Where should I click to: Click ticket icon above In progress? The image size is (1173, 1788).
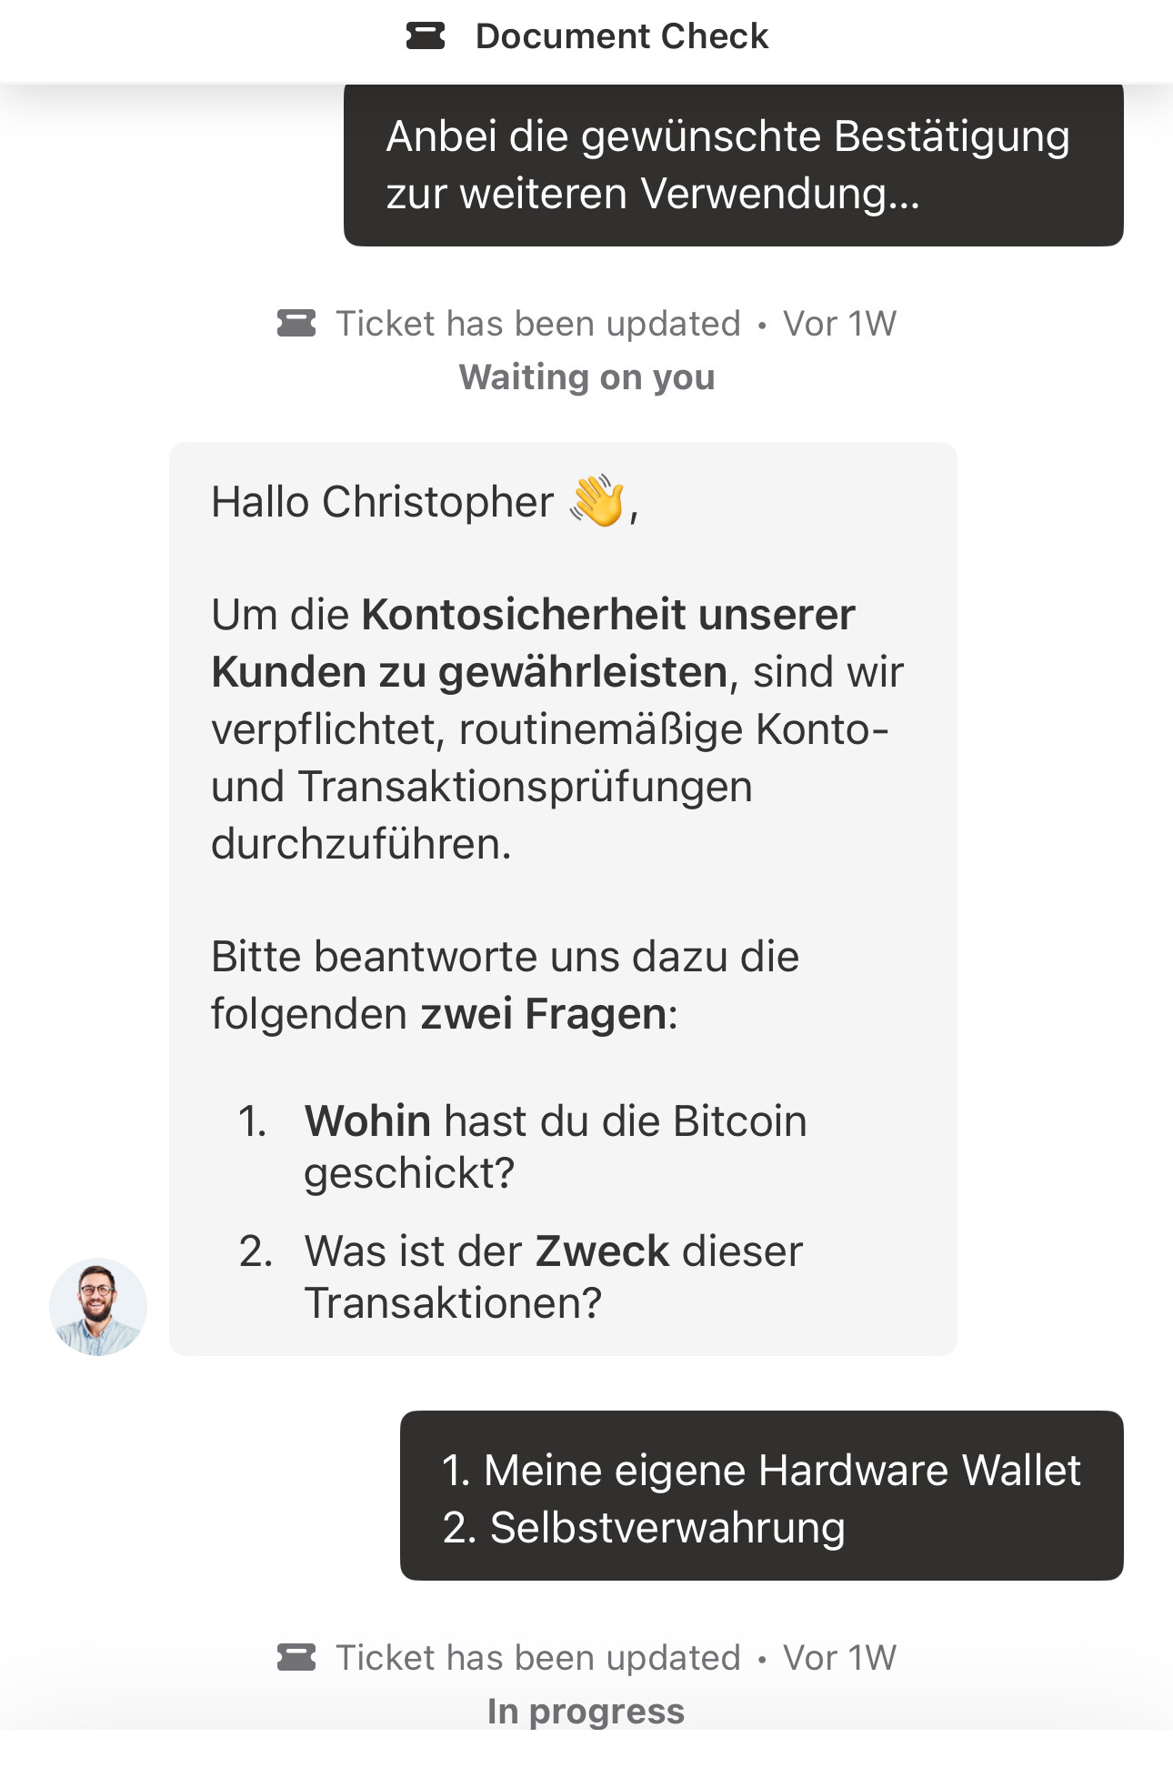pos(296,1658)
